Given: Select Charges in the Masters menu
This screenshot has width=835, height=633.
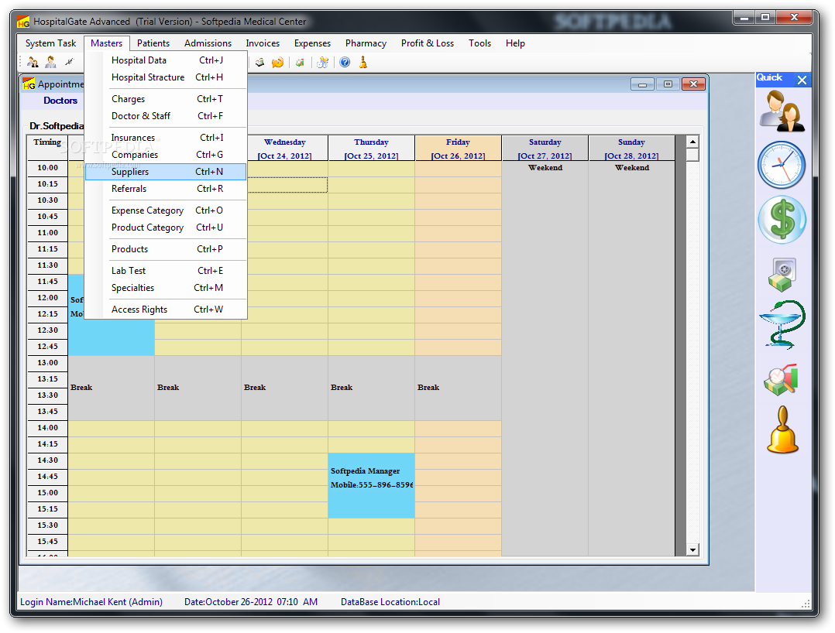Looking at the screenshot, I should click(x=166, y=99).
